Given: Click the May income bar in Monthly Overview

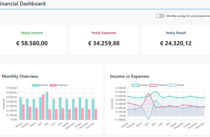Looking at the screenshot, I should coord(47,106).
